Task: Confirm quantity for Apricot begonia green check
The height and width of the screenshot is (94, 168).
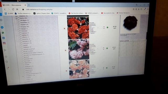Action: (107, 68)
